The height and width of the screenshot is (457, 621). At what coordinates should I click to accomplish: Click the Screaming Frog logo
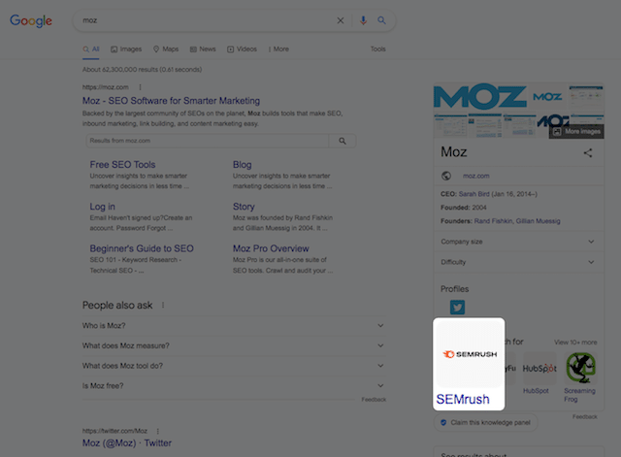point(580,369)
